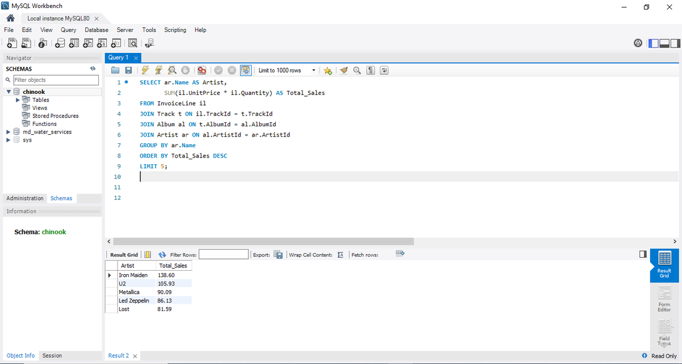Viewport: 682px width, 364px height.
Task: Open the Server menu
Action: (x=125, y=30)
